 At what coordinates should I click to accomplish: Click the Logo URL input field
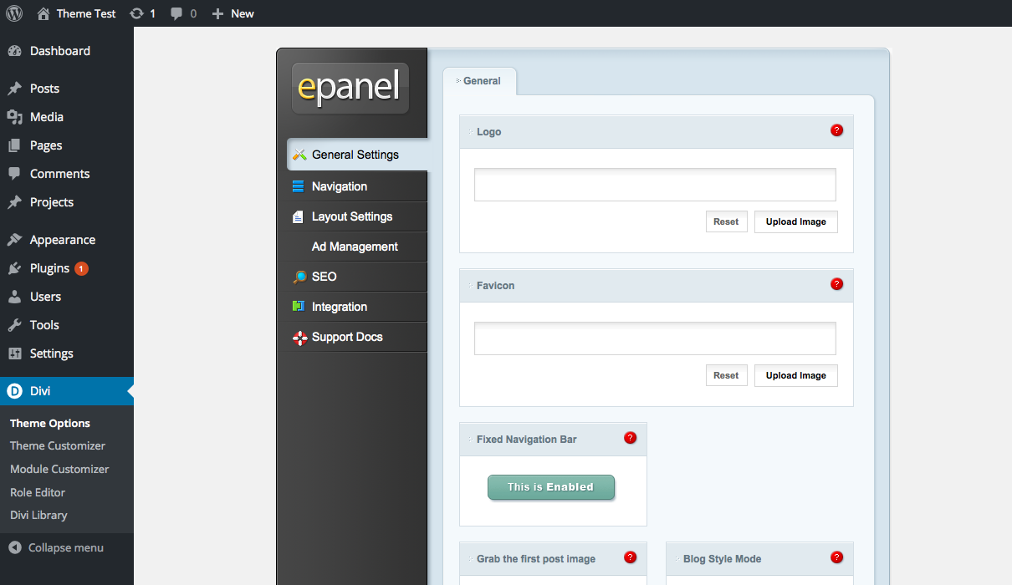click(x=655, y=185)
